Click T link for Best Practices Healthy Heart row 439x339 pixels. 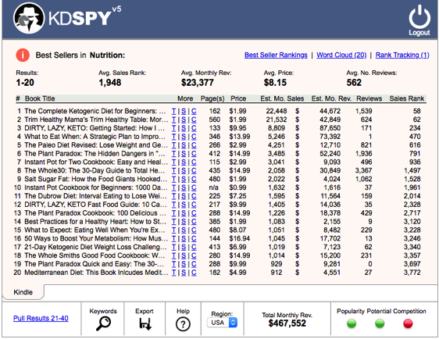pos(174,221)
